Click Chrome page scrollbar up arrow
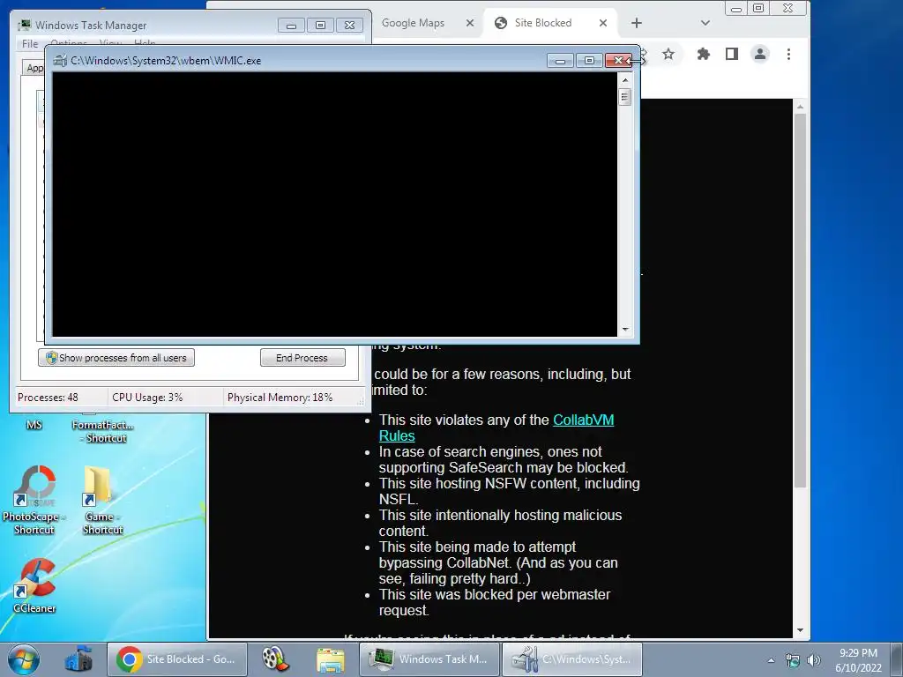Image resolution: width=903 pixels, height=677 pixels. (800, 107)
